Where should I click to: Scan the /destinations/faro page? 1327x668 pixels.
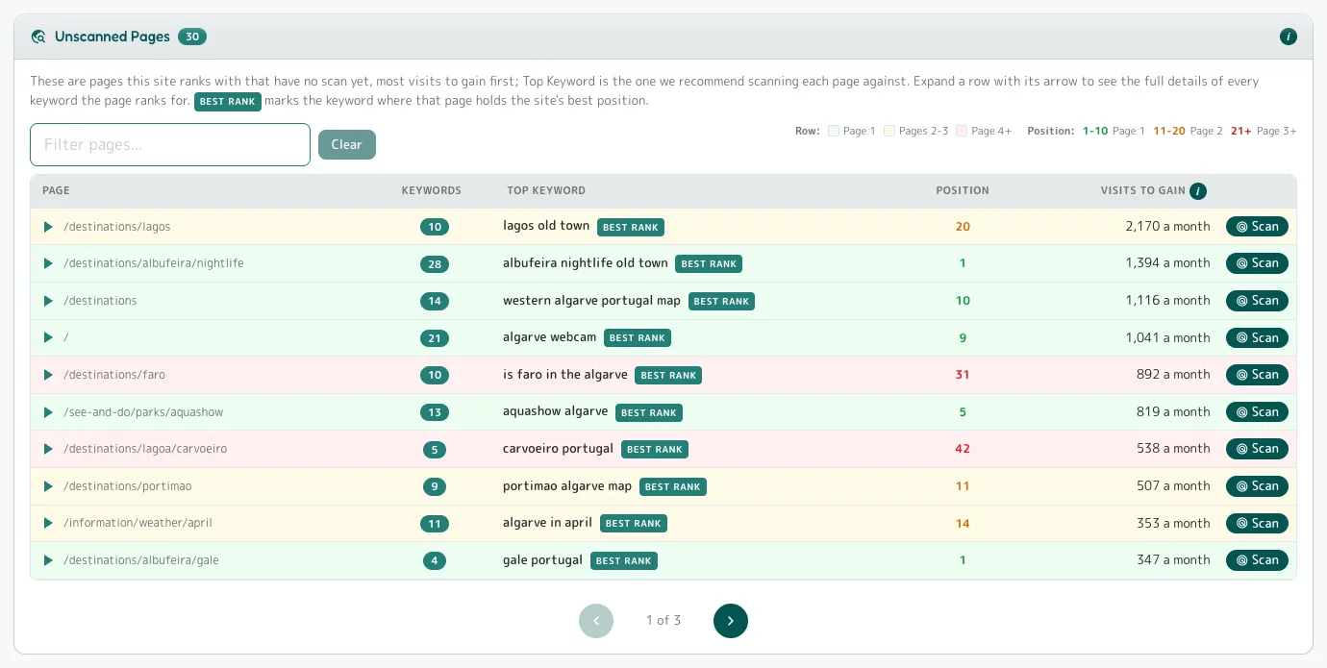(1257, 375)
